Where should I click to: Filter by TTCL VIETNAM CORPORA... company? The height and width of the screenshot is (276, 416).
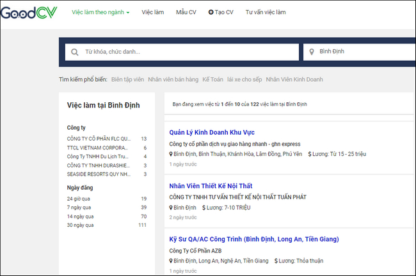(x=97, y=148)
